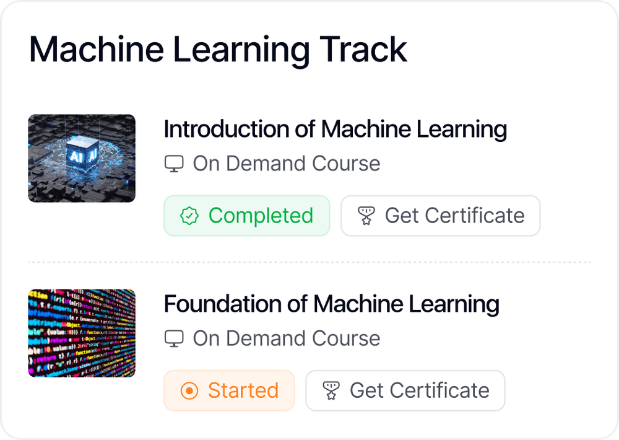The image size is (619, 440).
Task: Open the Foundation of Machine Learning course title
Action: tap(331, 304)
